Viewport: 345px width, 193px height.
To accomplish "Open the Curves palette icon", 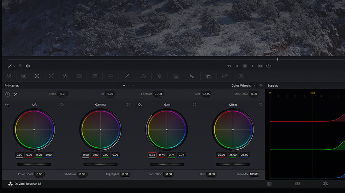I will [x=94, y=76].
